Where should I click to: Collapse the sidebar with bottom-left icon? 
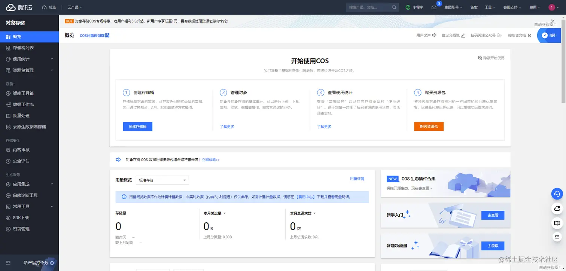point(8,263)
